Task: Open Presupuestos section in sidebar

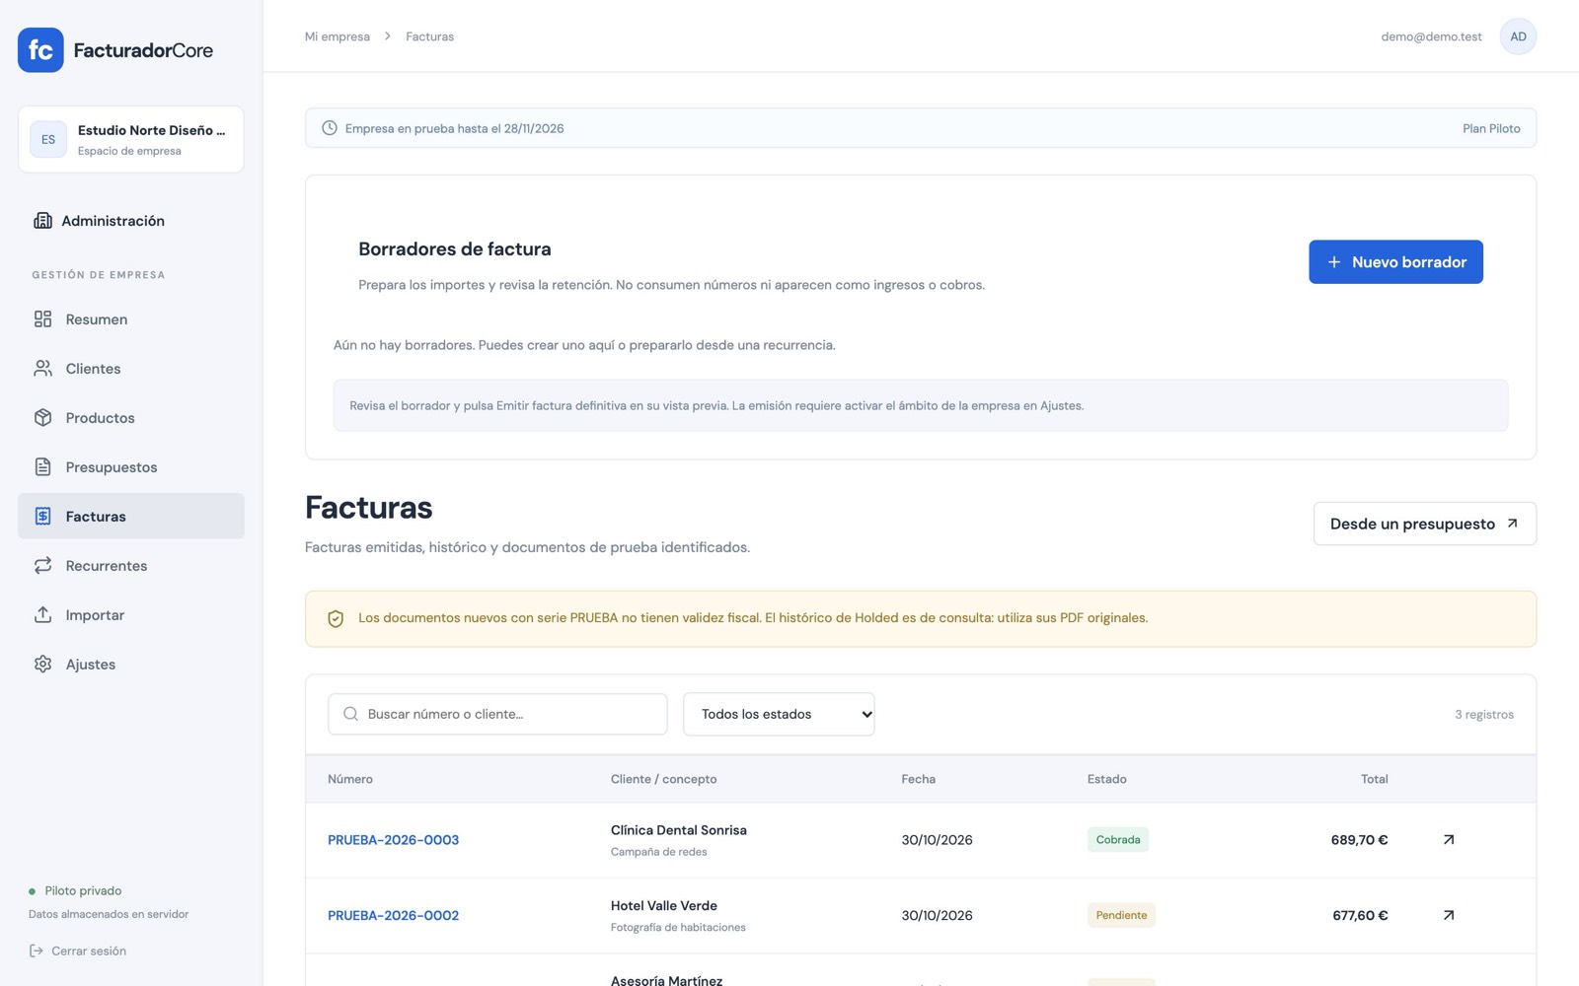Action: [x=131, y=466]
